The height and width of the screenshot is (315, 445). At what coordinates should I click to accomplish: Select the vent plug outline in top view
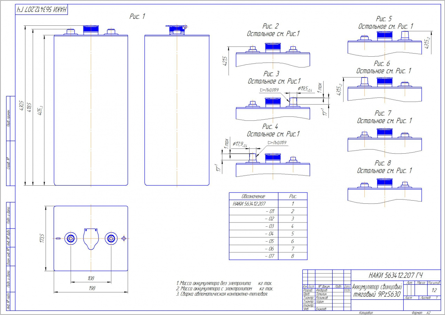coord(90,239)
